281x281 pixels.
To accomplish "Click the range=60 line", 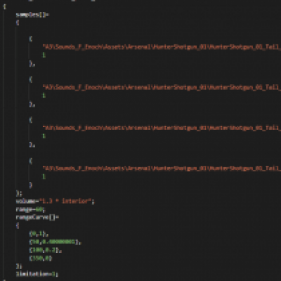I will [30, 209].
